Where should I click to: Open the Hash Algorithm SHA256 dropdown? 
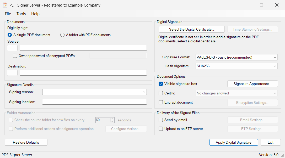(x=236, y=66)
